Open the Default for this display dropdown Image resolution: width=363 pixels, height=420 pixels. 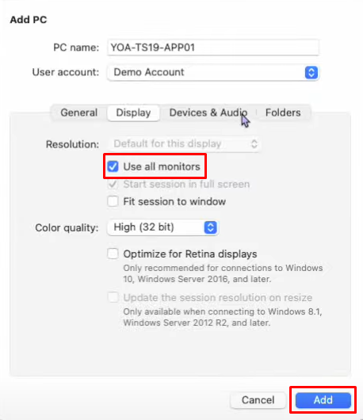point(184,144)
